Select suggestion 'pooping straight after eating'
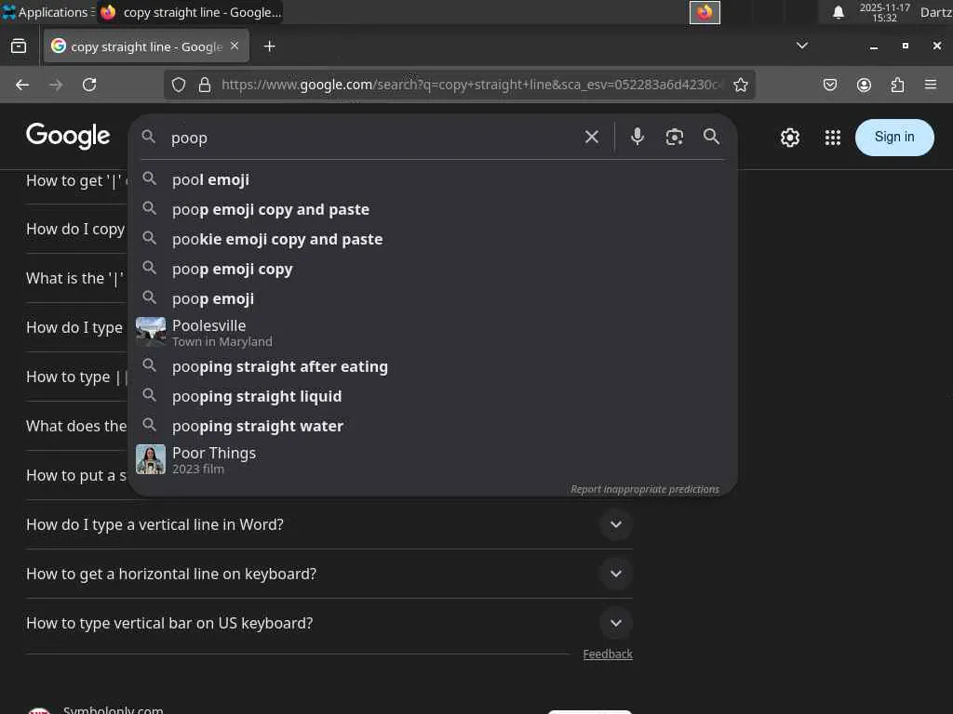Viewport: 953px width, 714px height. 433,366
